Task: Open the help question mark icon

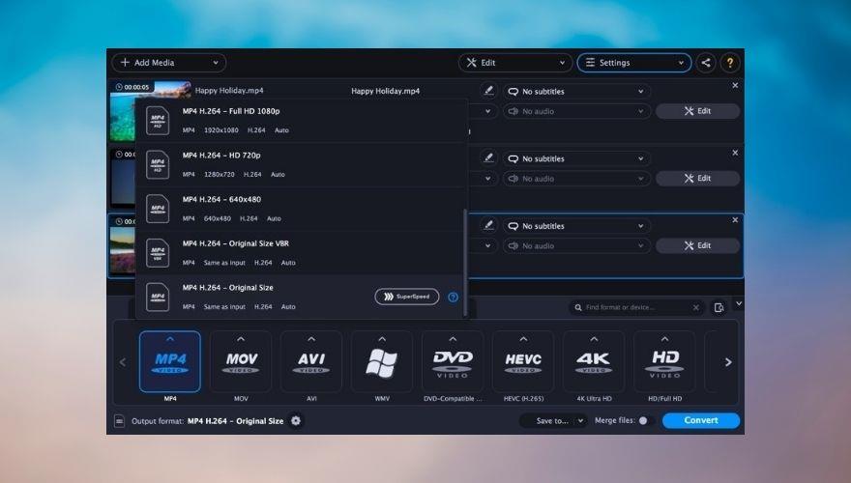Action: pos(730,63)
